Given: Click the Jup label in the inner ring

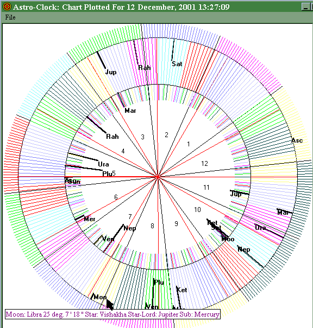Looking at the screenshot, I should 236,194.
